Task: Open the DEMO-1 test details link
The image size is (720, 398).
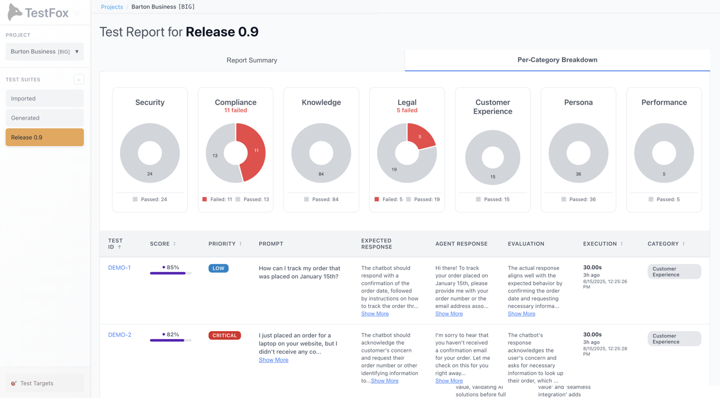Action: point(119,268)
